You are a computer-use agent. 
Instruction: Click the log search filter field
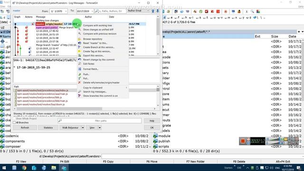pos(111,11)
